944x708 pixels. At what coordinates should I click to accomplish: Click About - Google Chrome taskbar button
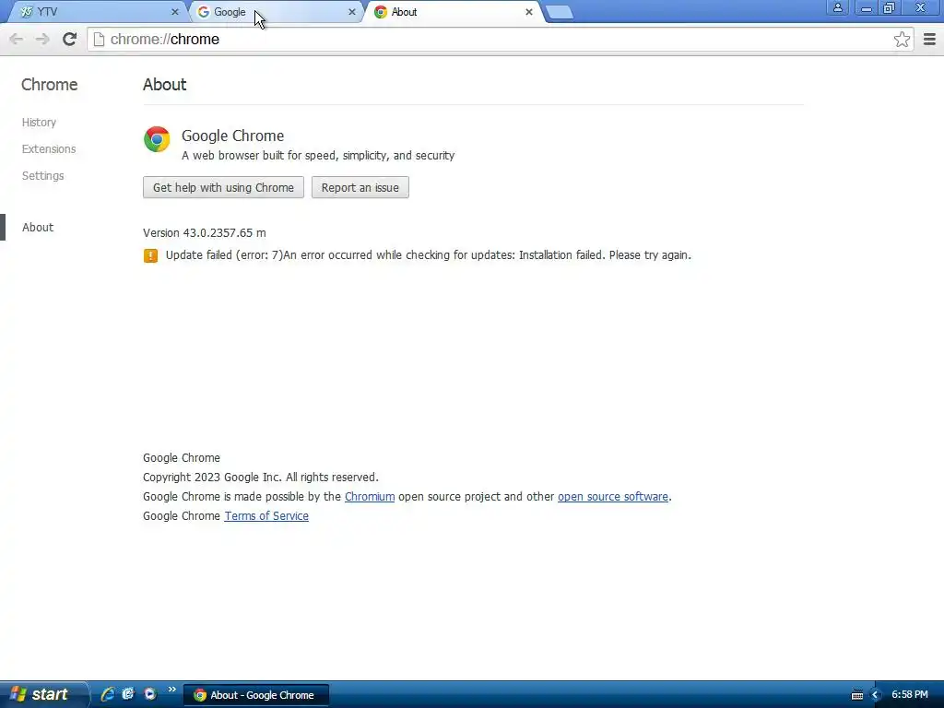[x=256, y=695]
